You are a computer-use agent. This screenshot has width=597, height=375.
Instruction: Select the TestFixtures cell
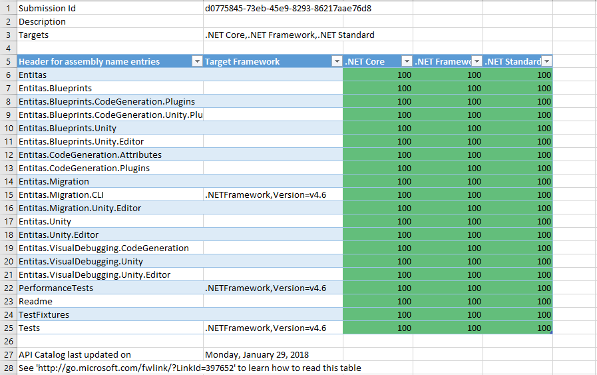point(110,315)
